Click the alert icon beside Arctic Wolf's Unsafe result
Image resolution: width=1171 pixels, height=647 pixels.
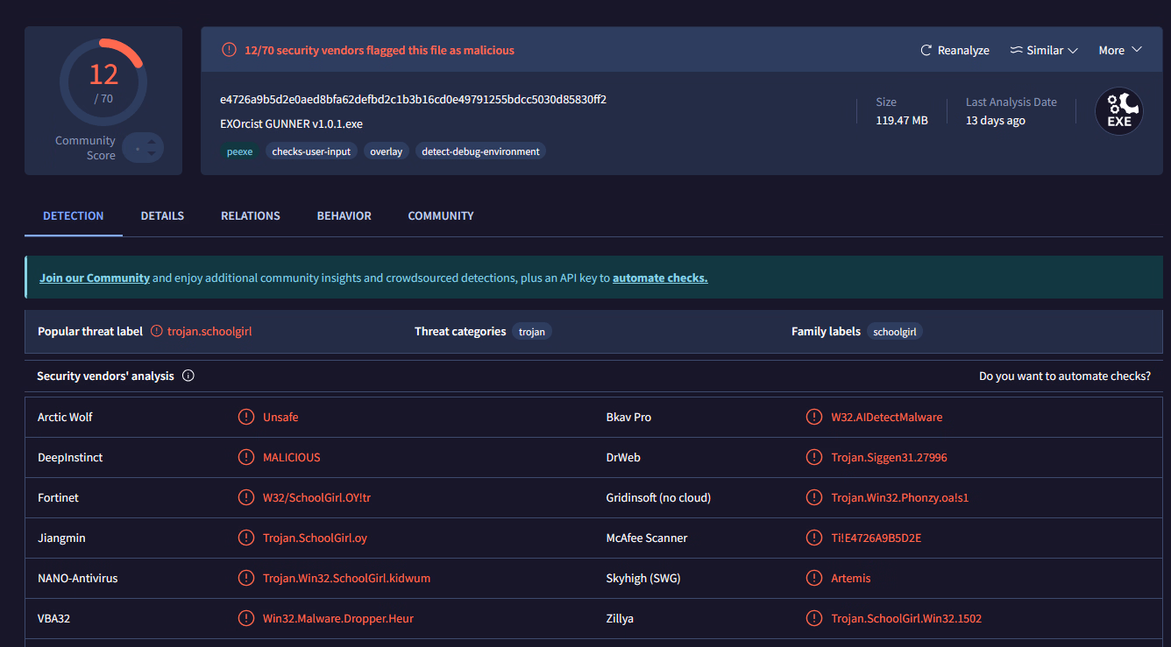pos(246,417)
